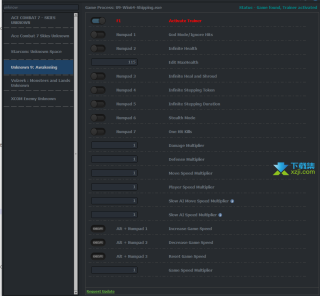Execute Increase Game Speed button
The height and width of the screenshot is (296, 320).
click(x=98, y=228)
